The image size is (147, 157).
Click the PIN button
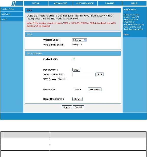pyautogui.click(x=100, y=75)
